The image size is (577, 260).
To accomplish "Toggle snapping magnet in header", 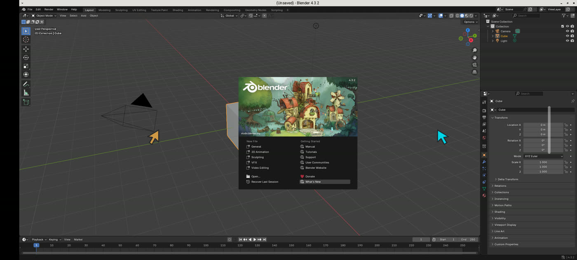I will [x=251, y=16].
